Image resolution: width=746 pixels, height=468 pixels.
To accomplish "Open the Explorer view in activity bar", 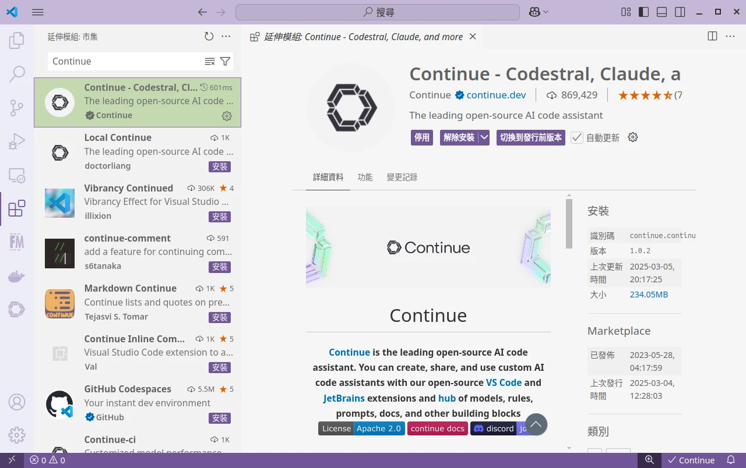I will click(x=17, y=41).
